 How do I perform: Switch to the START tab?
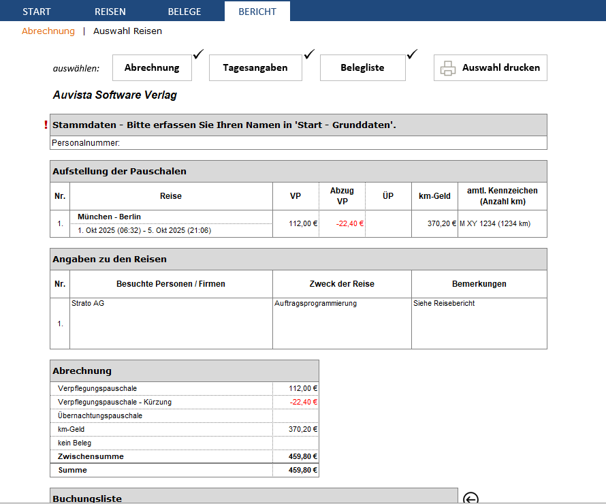coord(37,12)
